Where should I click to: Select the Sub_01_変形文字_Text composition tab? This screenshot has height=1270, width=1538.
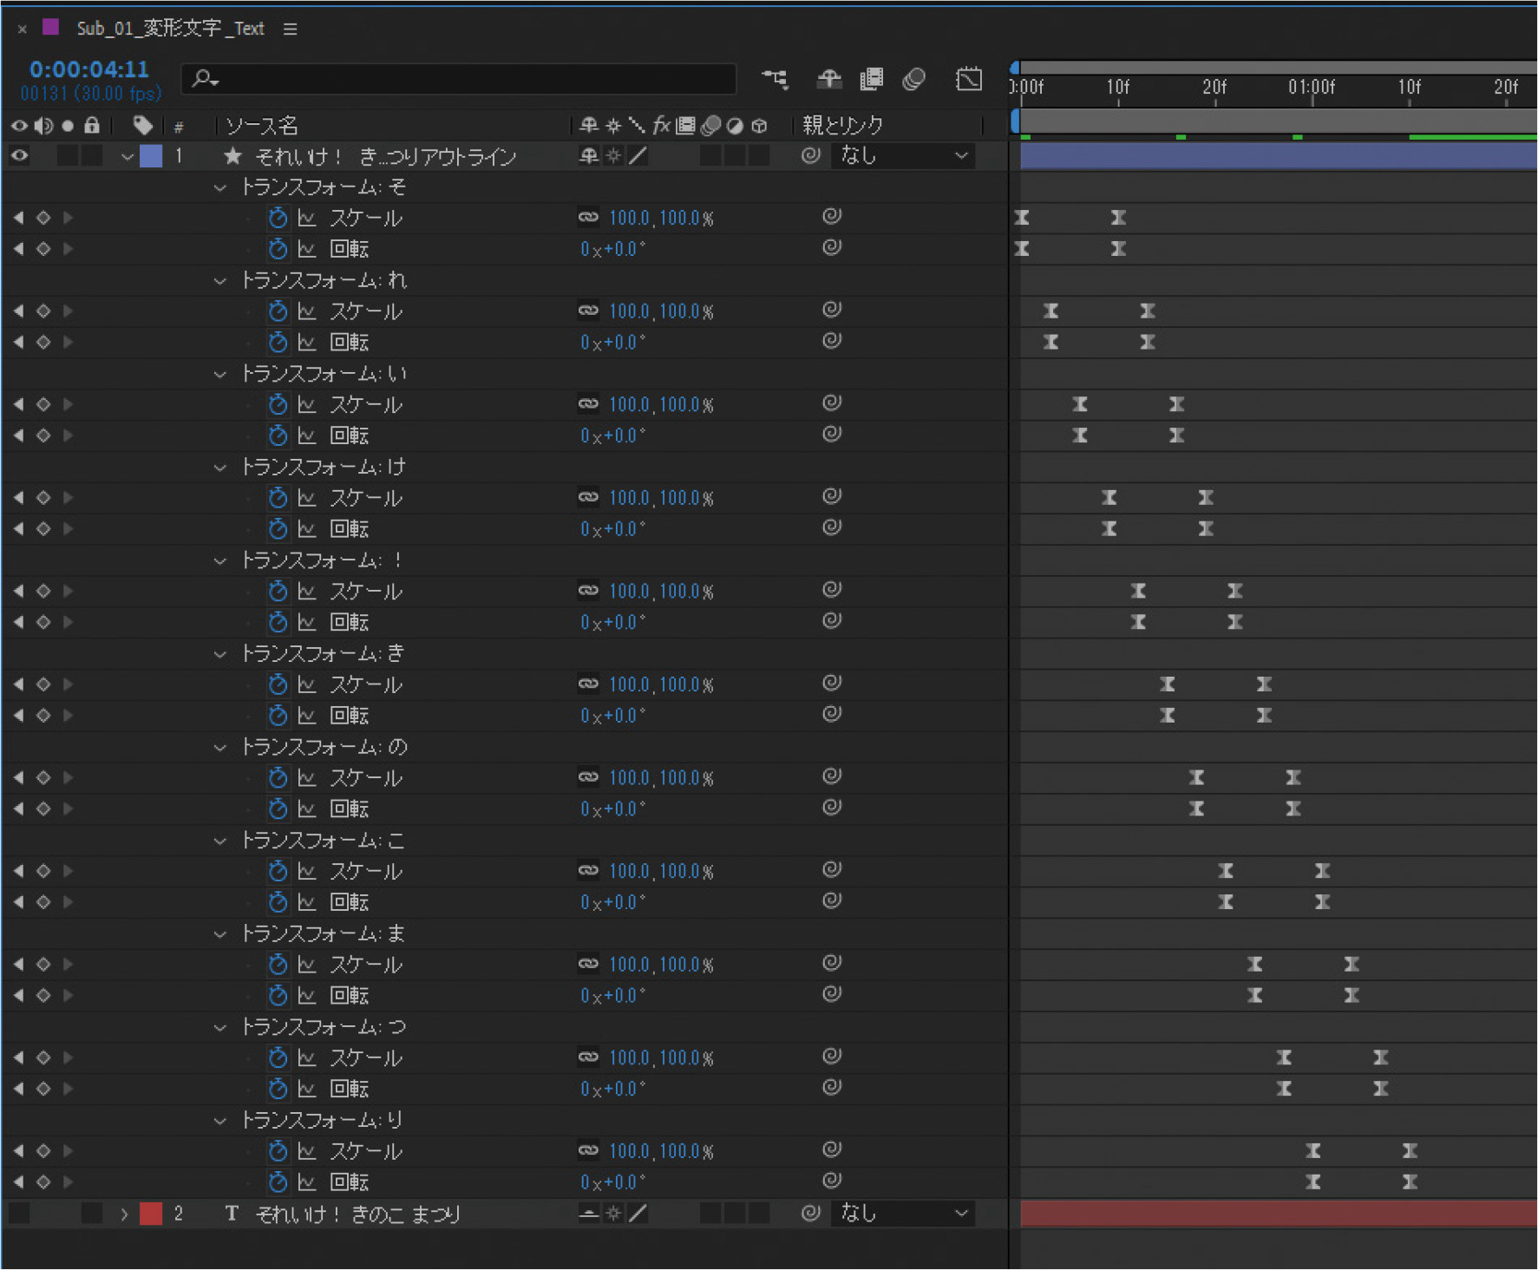(x=170, y=29)
